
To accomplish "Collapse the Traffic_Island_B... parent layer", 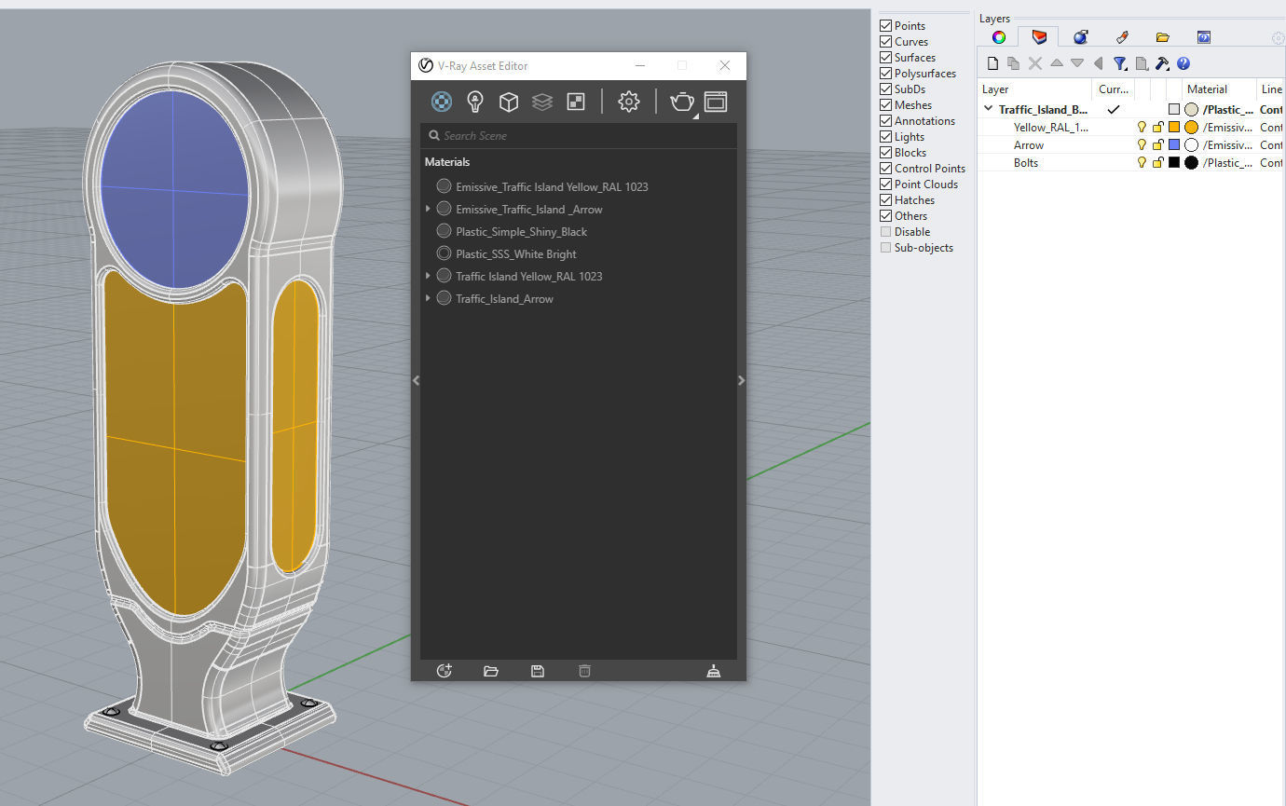I will tap(988, 110).
